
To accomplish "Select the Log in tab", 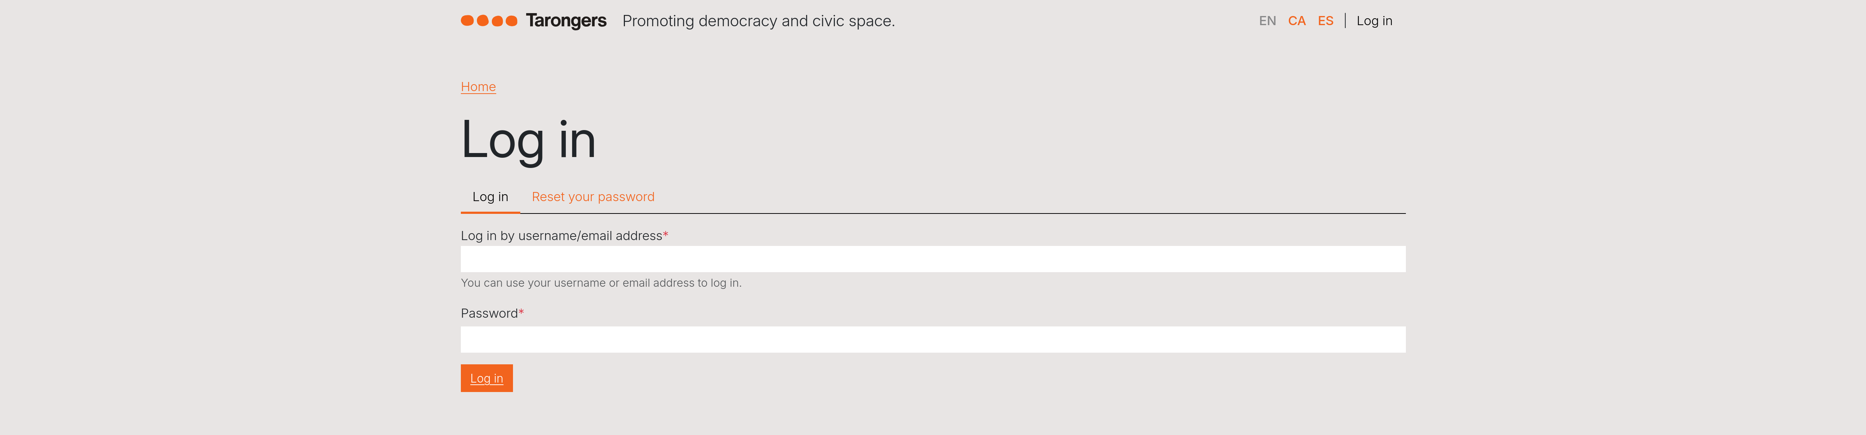I will 490,197.
